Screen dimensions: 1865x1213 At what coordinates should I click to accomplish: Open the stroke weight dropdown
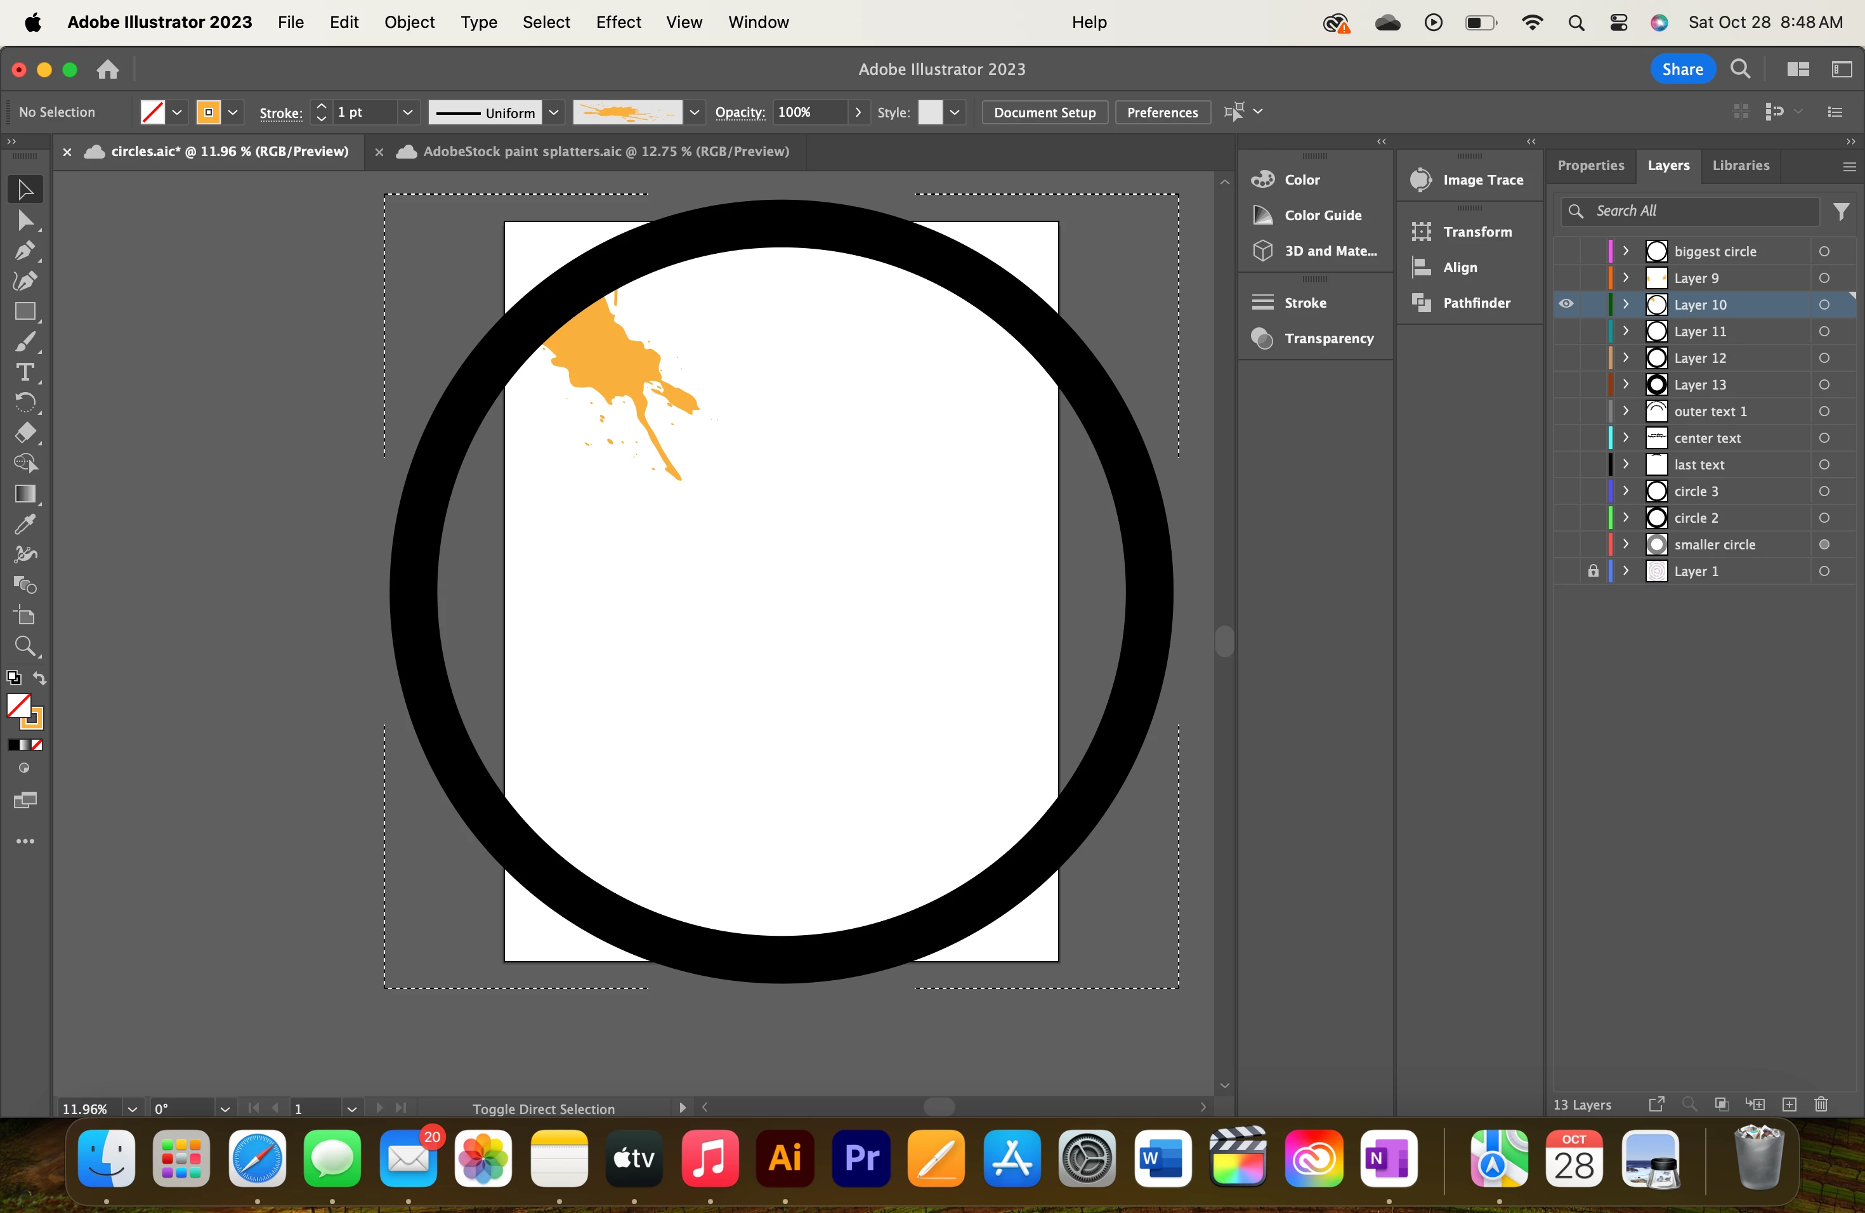click(x=407, y=112)
